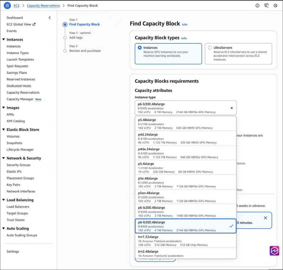Open Instance Types in the sidebar
Screen dimensions: 283x270
click(18, 53)
